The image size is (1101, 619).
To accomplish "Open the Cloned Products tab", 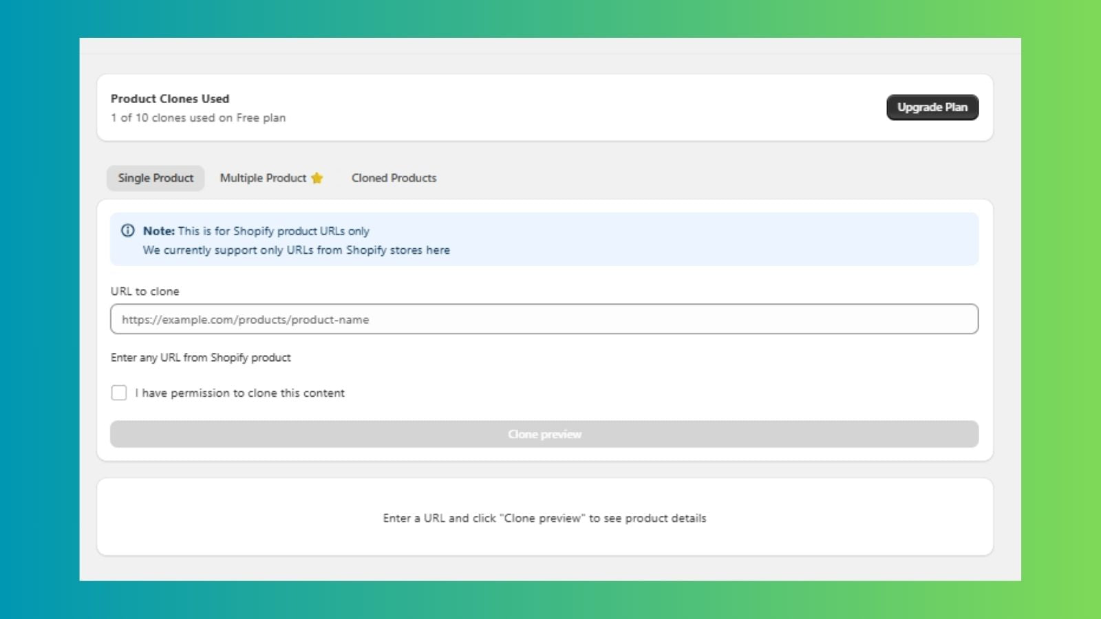I will coord(394,177).
